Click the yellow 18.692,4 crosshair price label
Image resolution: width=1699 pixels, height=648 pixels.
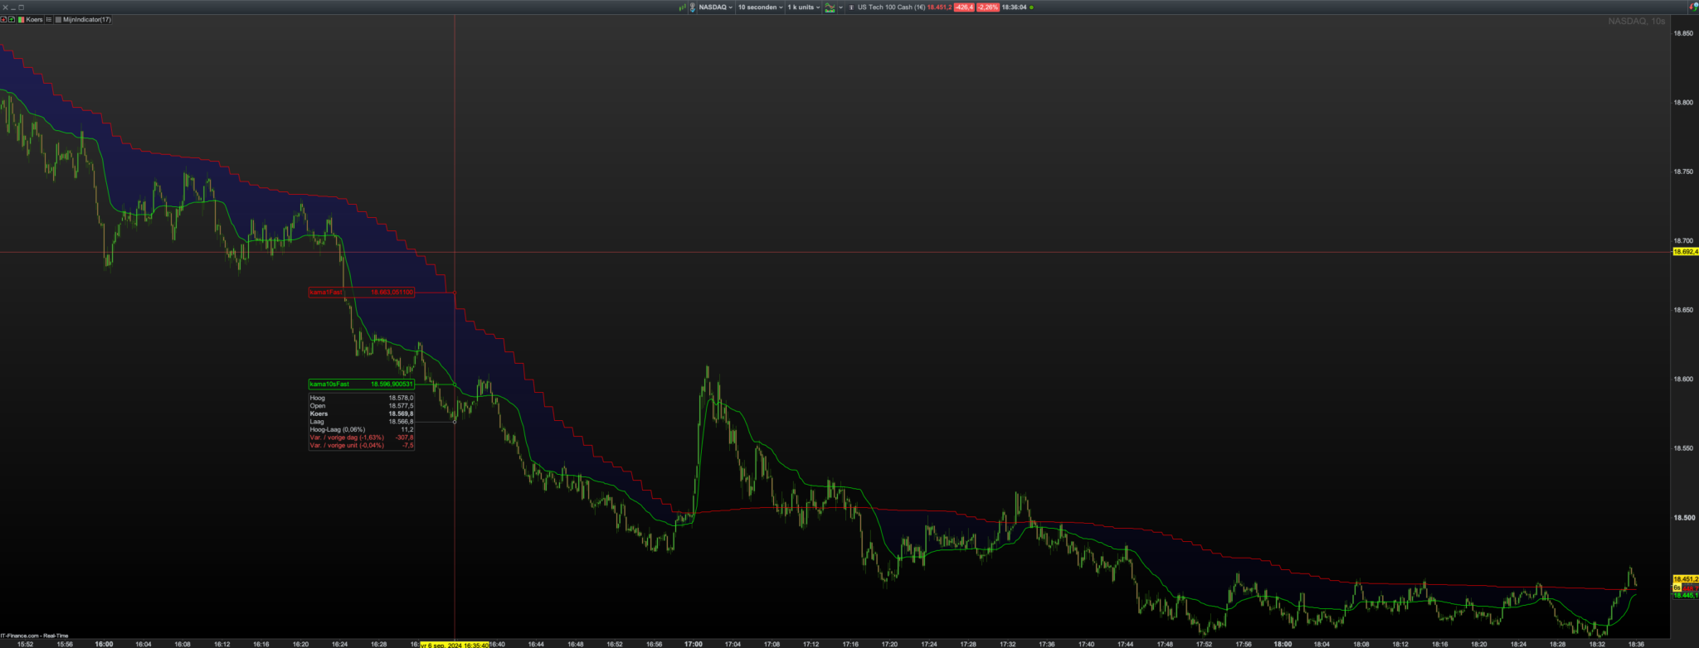click(1686, 252)
